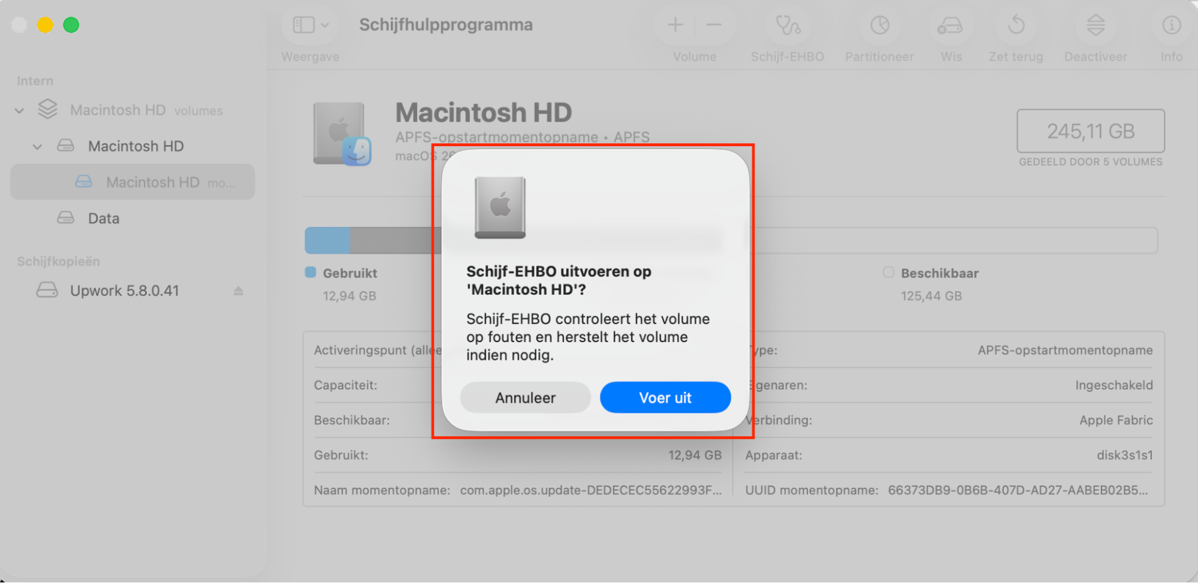Screen dimensions: 1198x583
Task: Click the Intern section header
Action: click(35, 80)
